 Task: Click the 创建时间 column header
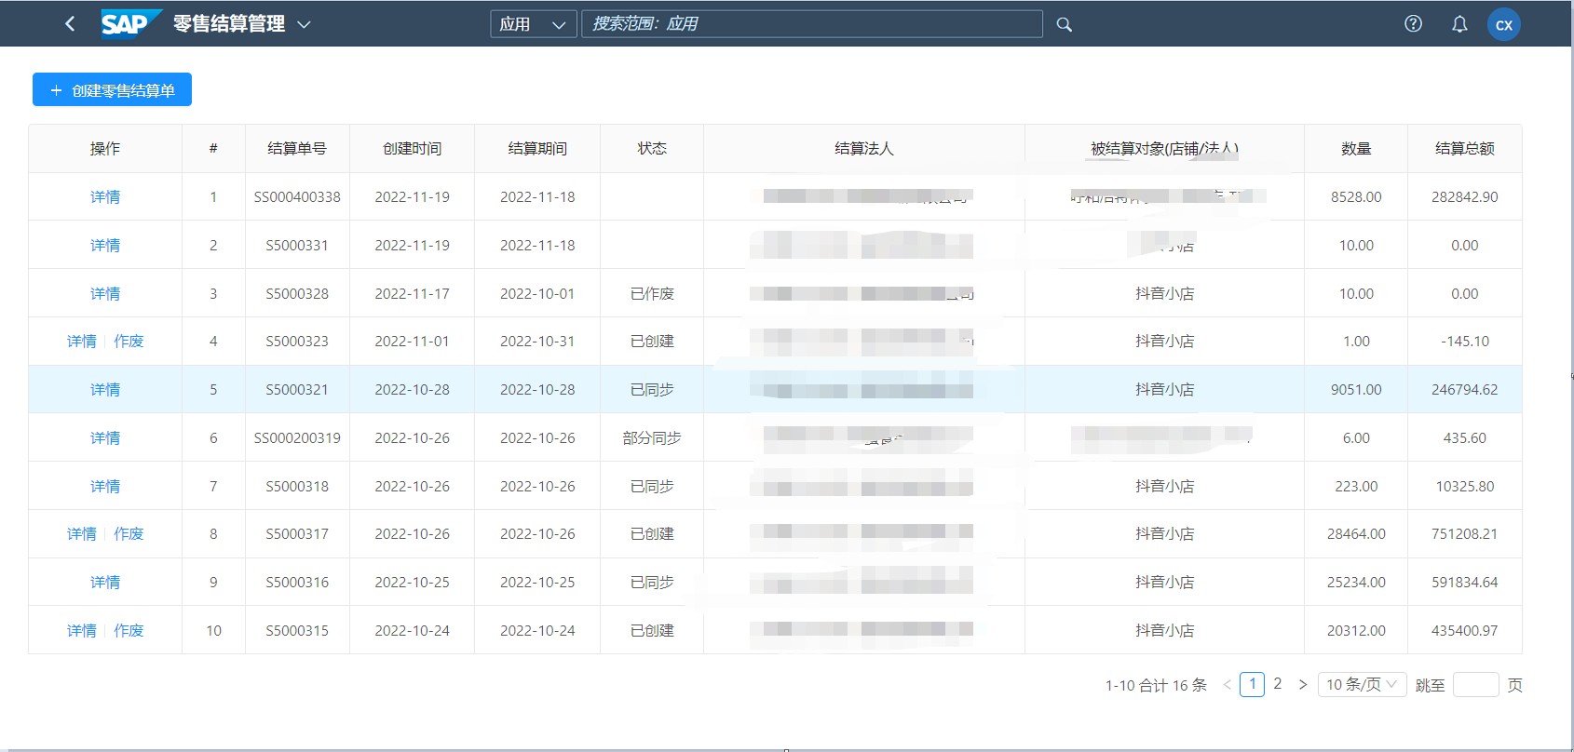tap(413, 149)
